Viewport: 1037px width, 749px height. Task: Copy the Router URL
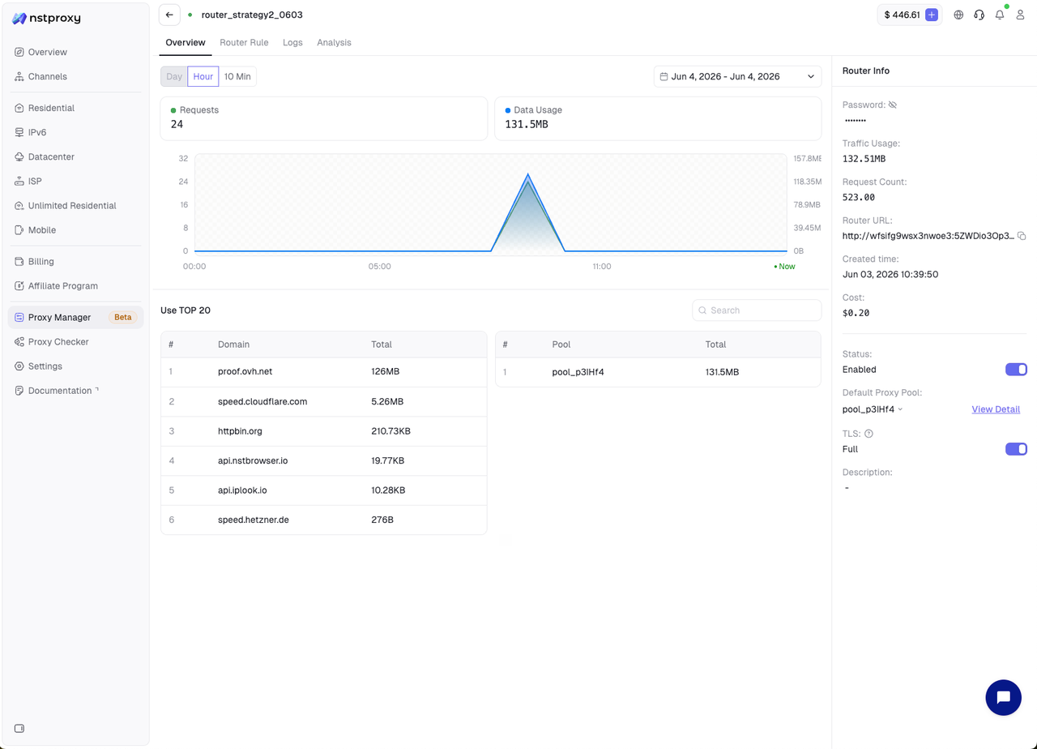coord(1022,236)
